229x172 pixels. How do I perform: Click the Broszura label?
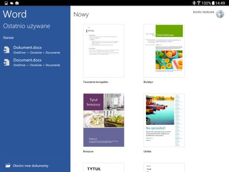click(x=88, y=151)
